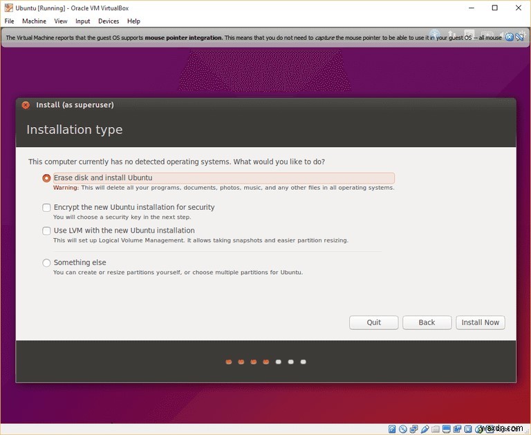Click the optical disc status bar icon
Image resolution: width=531 pixels, height=435 pixels.
coord(403,429)
